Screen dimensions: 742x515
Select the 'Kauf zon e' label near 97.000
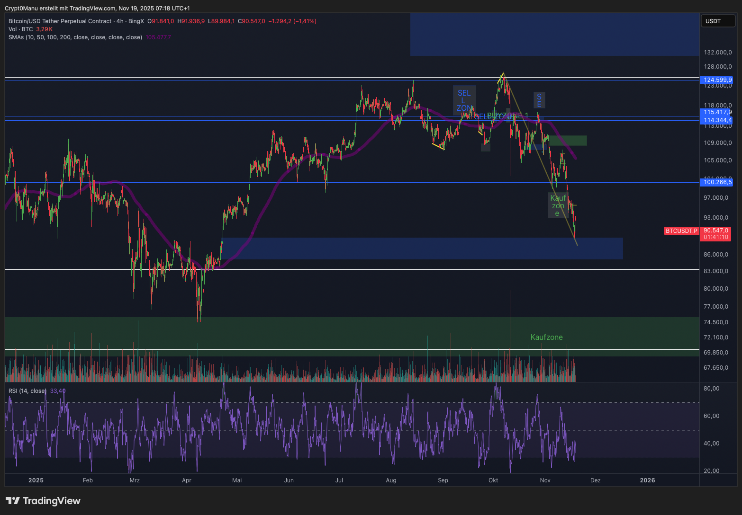(558, 205)
